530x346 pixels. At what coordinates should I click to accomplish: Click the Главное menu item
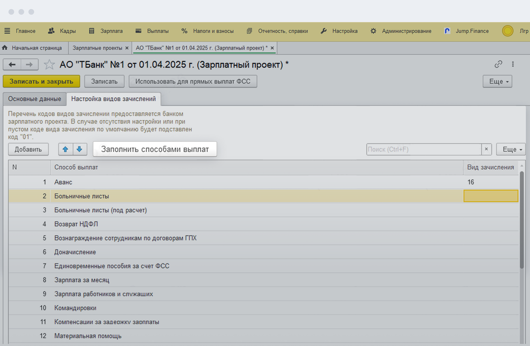26,31
